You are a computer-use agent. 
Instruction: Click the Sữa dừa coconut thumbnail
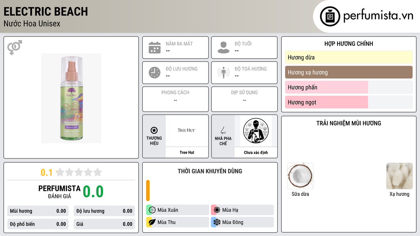point(300,176)
